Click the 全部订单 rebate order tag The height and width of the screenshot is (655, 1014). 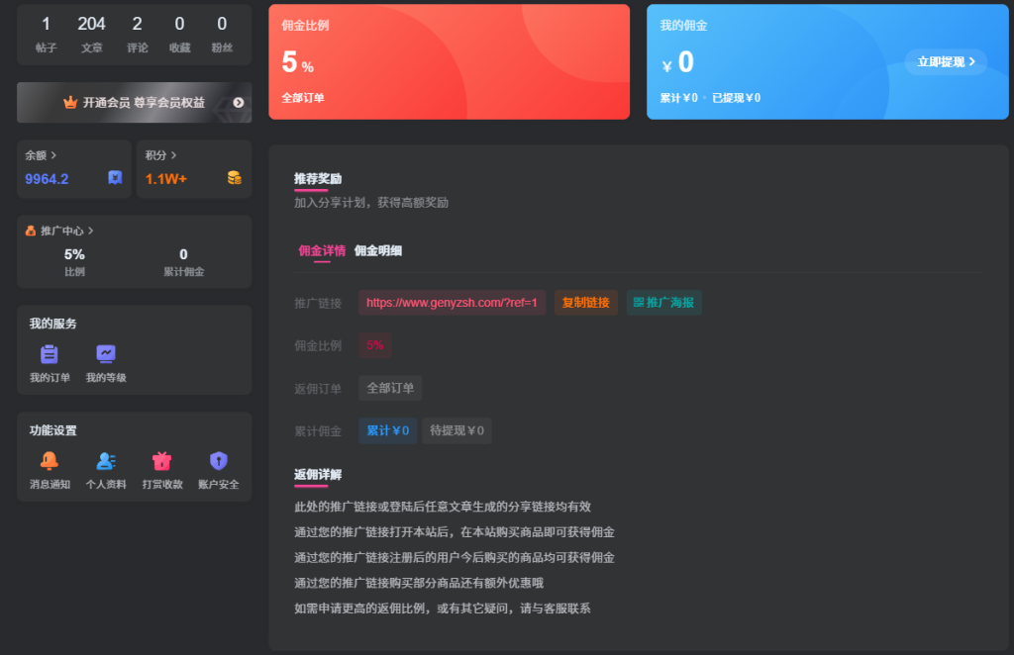click(x=390, y=388)
